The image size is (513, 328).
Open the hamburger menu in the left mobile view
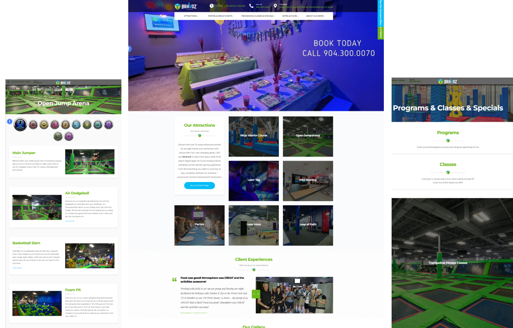click(x=8, y=82)
